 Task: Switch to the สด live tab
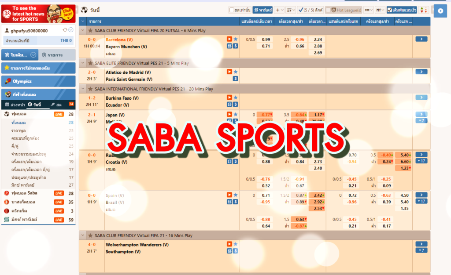point(56,105)
